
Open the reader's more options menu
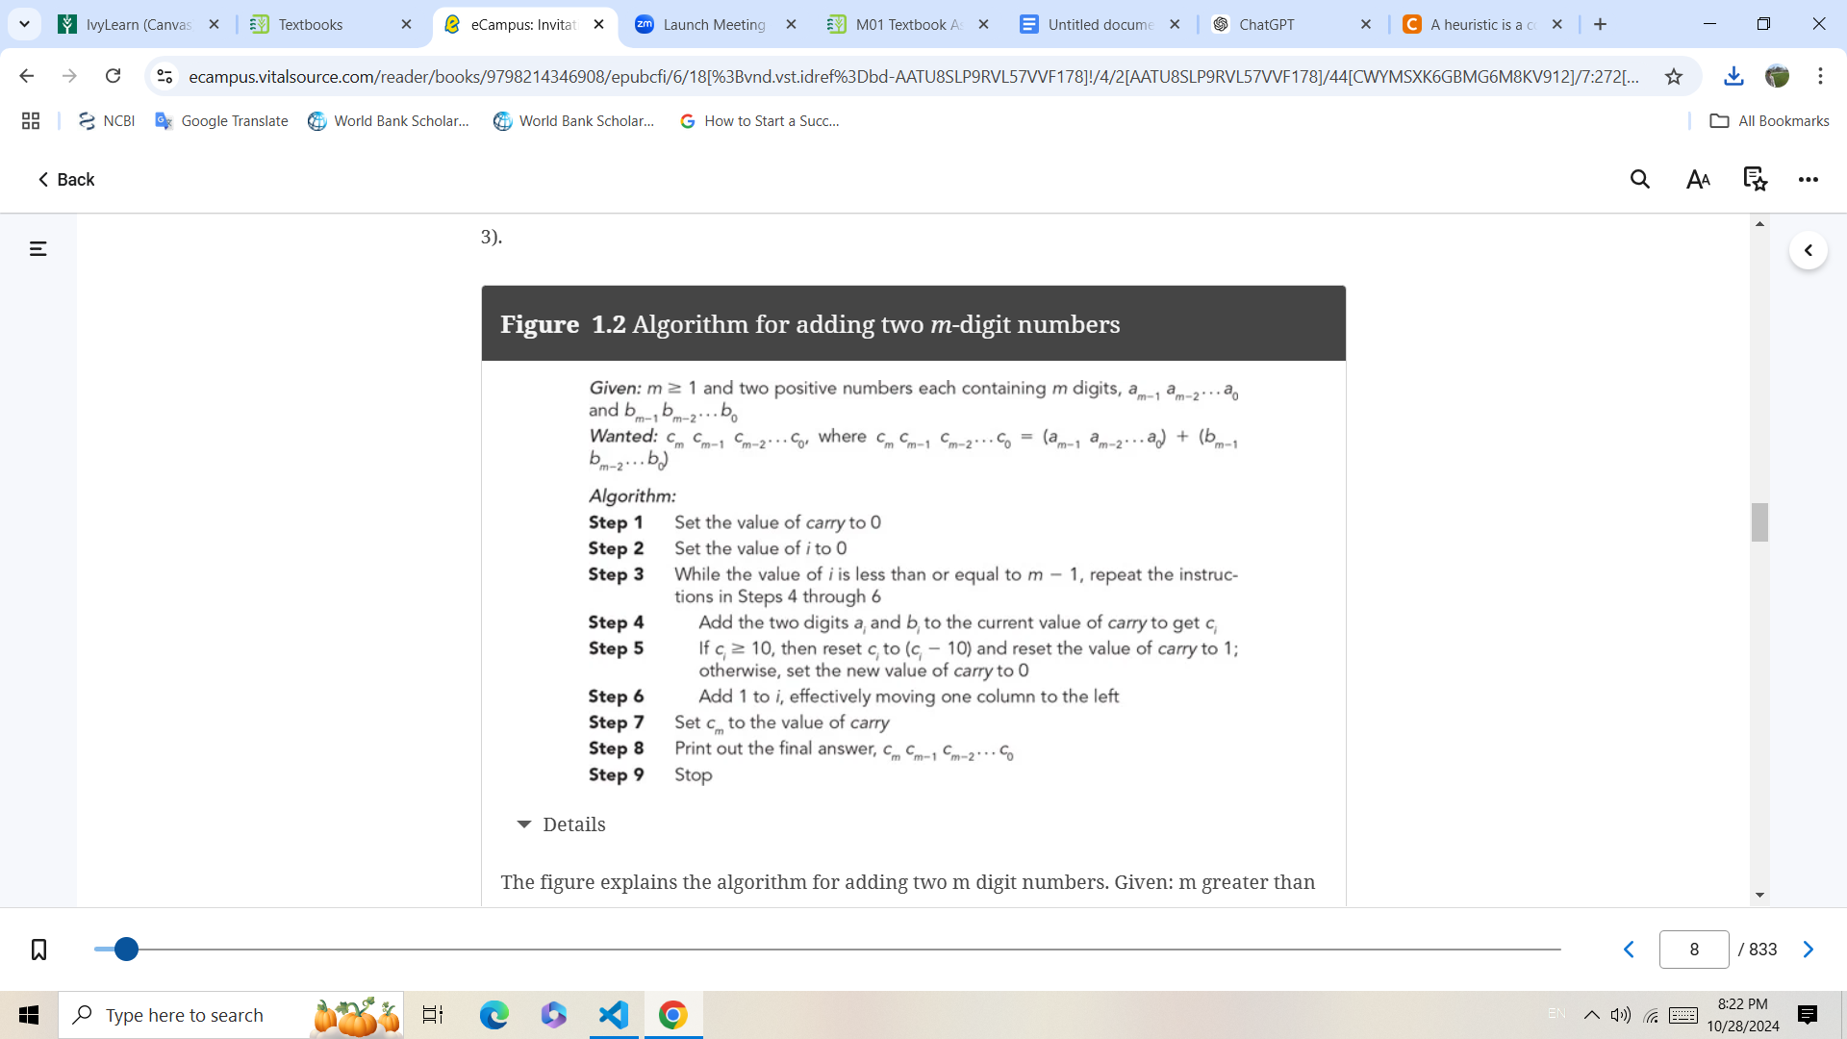click(1809, 179)
